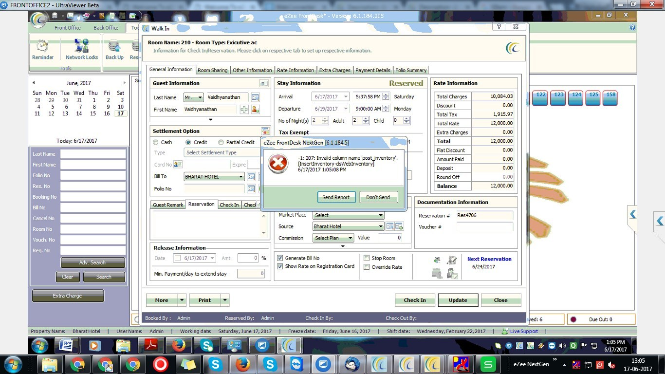
Task: Click the search icon beside Source dropdown
Action: [x=389, y=226]
